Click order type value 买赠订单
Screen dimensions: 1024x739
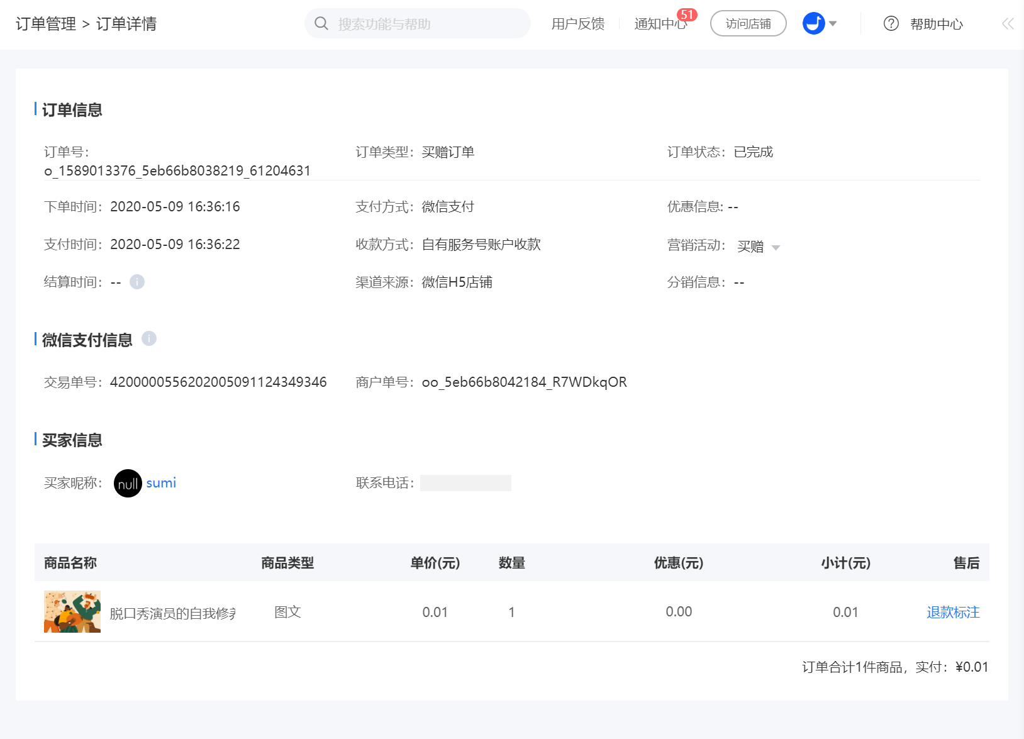(448, 152)
